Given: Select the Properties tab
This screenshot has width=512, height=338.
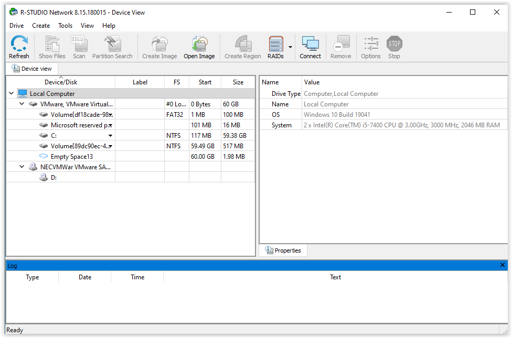Looking at the screenshot, I should [x=283, y=250].
